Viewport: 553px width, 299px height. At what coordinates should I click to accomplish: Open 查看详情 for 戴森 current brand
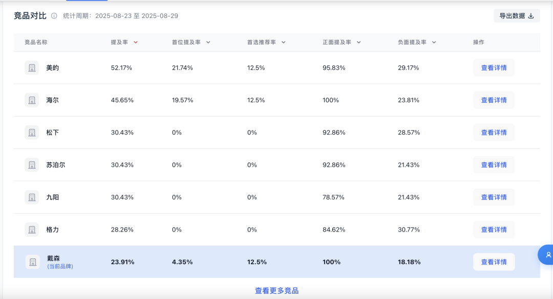point(494,262)
